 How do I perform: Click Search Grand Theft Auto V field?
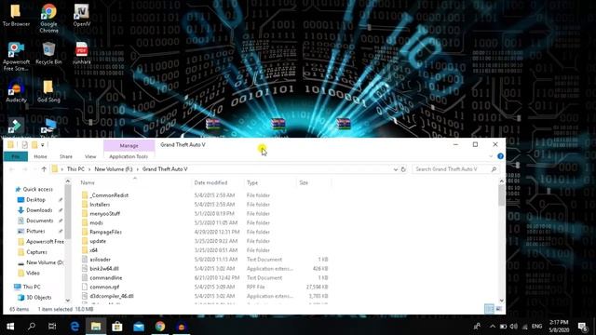(x=452, y=169)
